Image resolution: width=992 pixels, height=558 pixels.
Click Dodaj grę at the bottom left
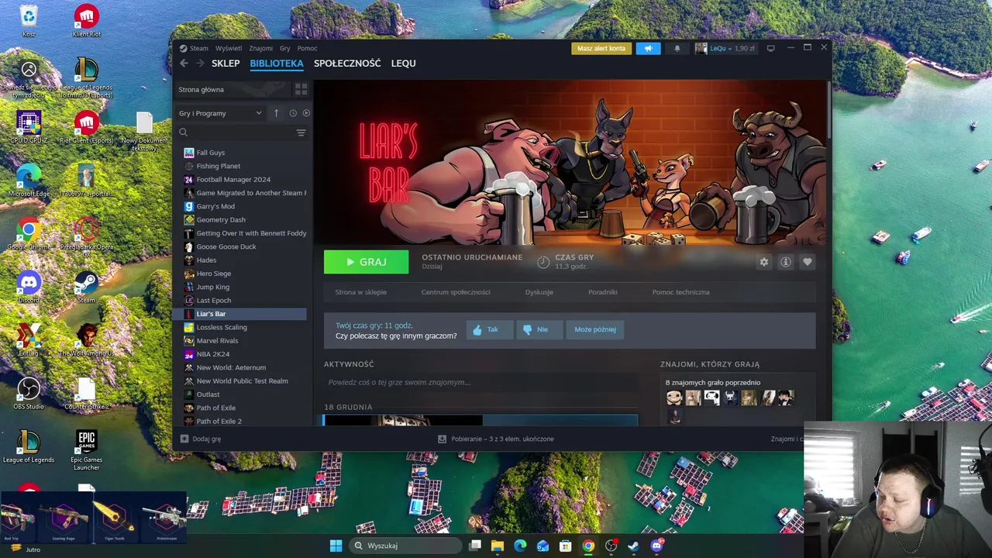(x=201, y=439)
